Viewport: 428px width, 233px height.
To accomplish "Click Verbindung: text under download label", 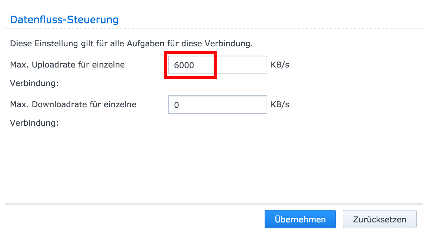I will click(x=34, y=123).
